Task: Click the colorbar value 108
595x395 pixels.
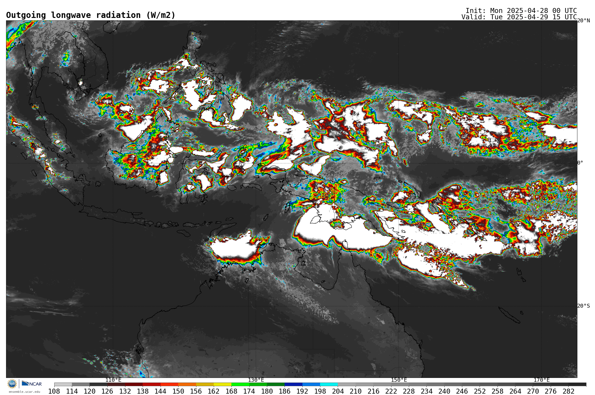Action: tap(54, 391)
